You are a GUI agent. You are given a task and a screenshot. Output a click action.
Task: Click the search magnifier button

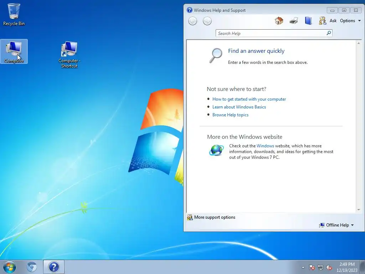pos(329,33)
